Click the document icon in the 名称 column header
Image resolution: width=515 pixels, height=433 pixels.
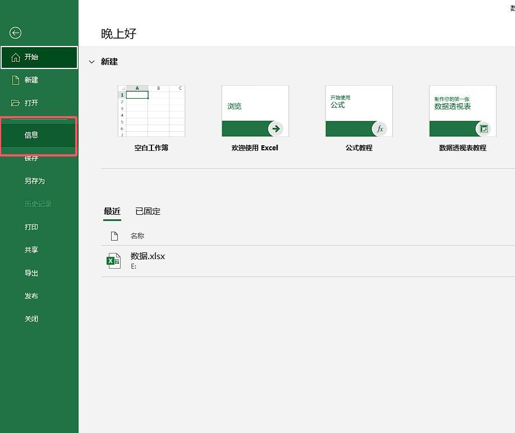point(114,236)
